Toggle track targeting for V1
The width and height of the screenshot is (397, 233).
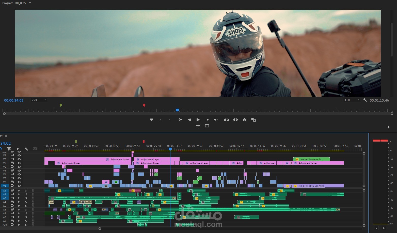(x=5, y=186)
